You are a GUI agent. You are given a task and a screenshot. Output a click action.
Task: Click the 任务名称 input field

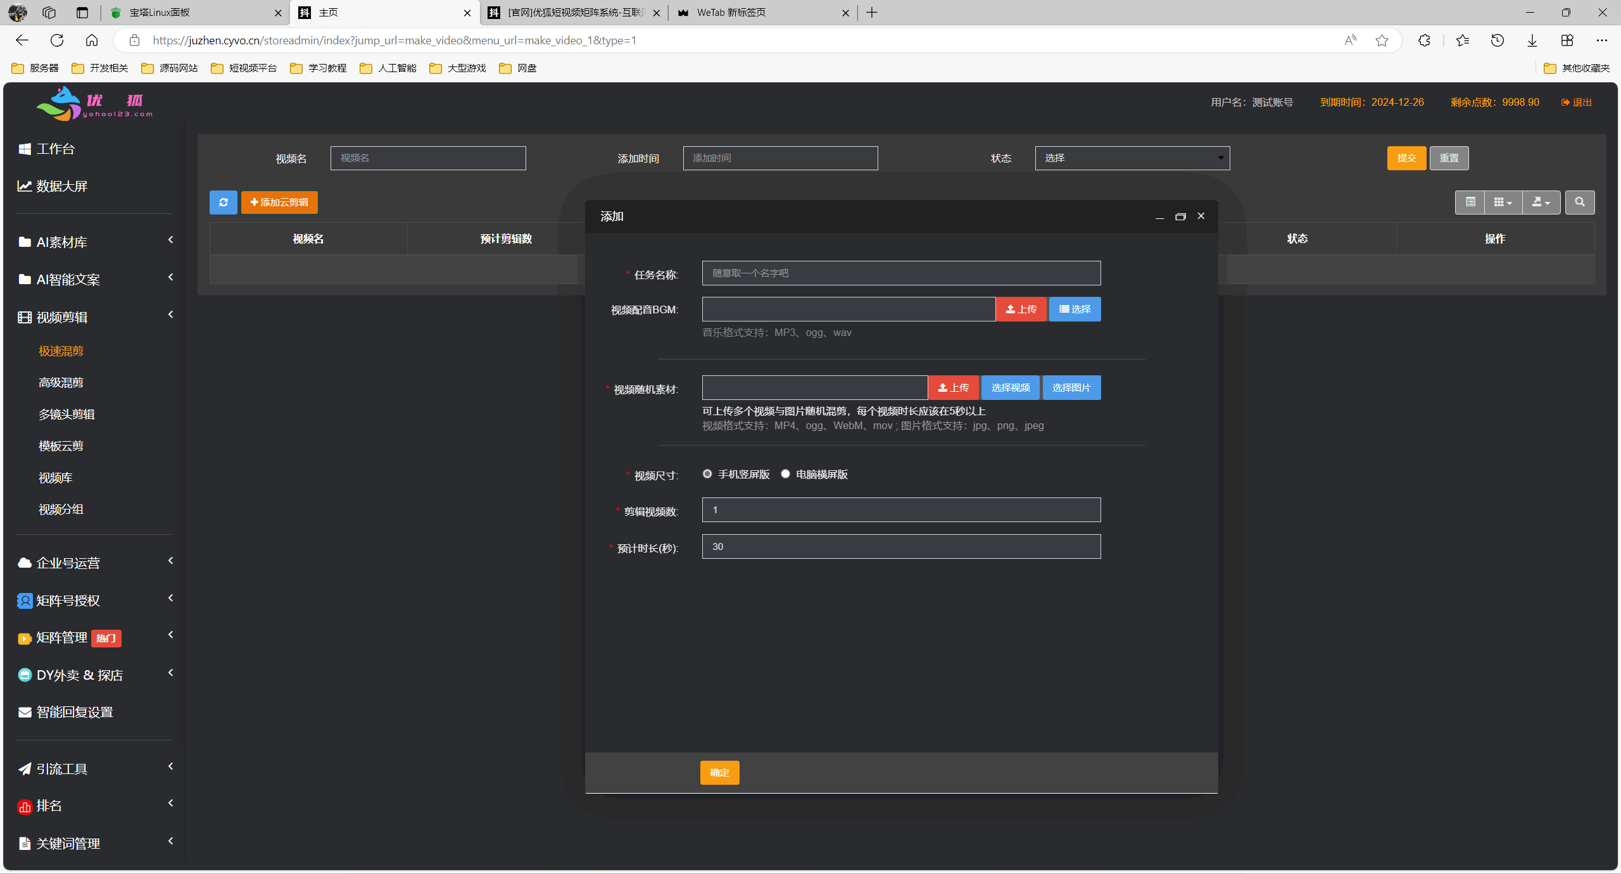(900, 273)
